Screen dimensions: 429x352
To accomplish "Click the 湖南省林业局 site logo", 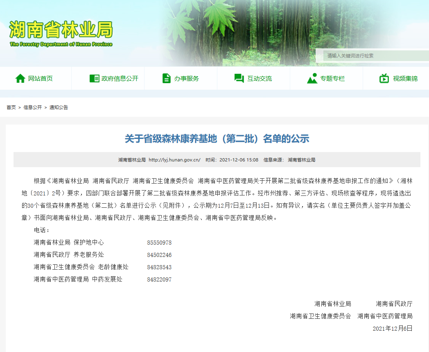I will (x=61, y=33).
